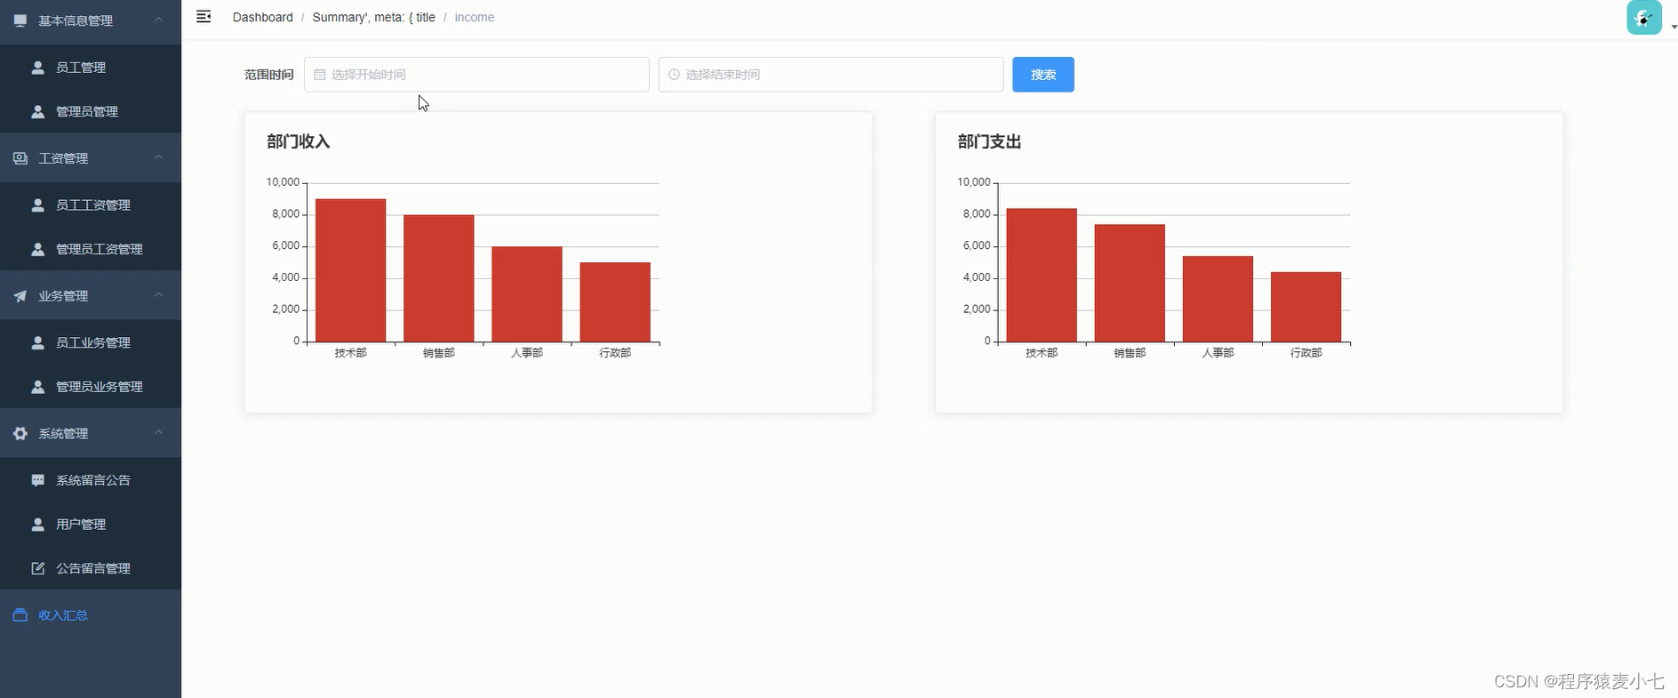The width and height of the screenshot is (1678, 698).
Task: Click 行政部 bar in 部门收入 chart
Action: pyautogui.click(x=615, y=302)
